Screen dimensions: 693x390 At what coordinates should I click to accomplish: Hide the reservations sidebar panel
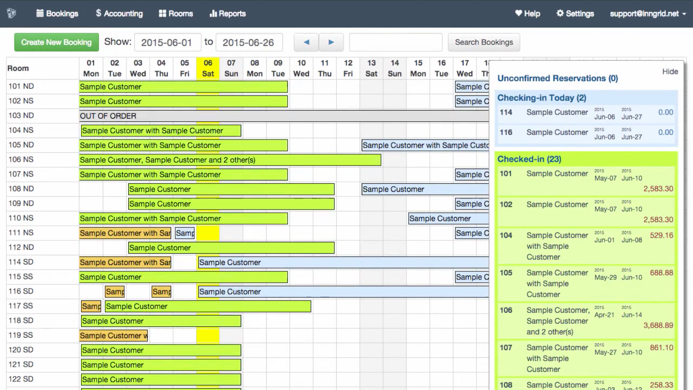(670, 71)
